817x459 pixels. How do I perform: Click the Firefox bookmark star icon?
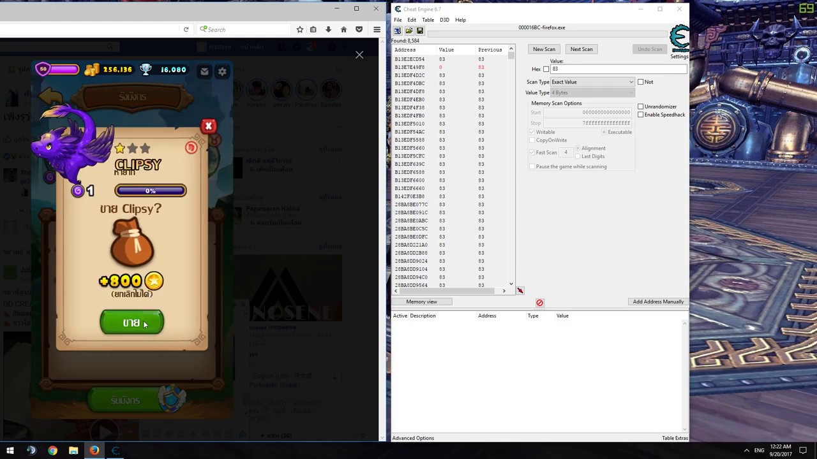coord(300,29)
